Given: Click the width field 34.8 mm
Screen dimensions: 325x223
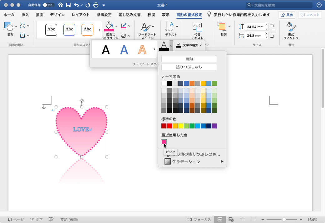Looking at the screenshot, I should pyautogui.click(x=255, y=35).
